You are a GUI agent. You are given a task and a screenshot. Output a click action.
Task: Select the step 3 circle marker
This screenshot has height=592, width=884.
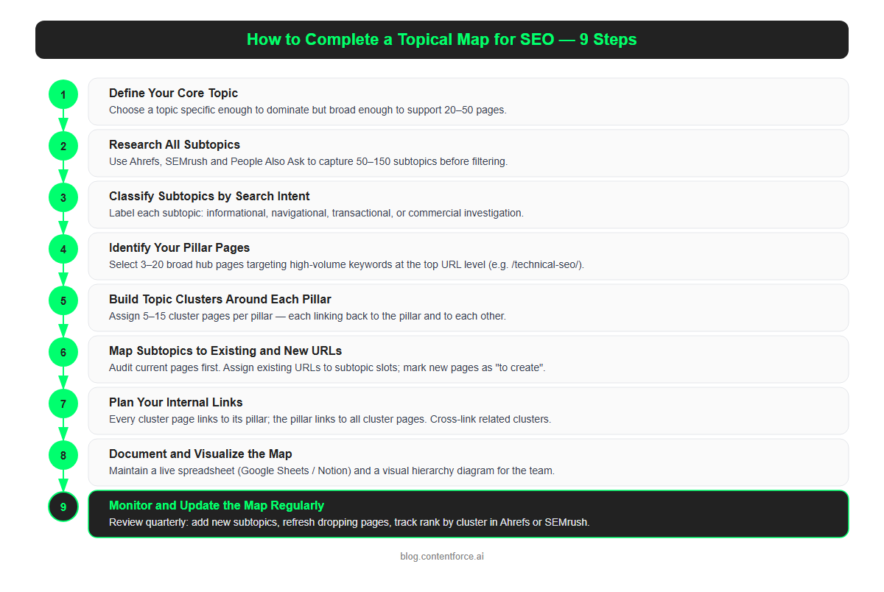[63, 197]
